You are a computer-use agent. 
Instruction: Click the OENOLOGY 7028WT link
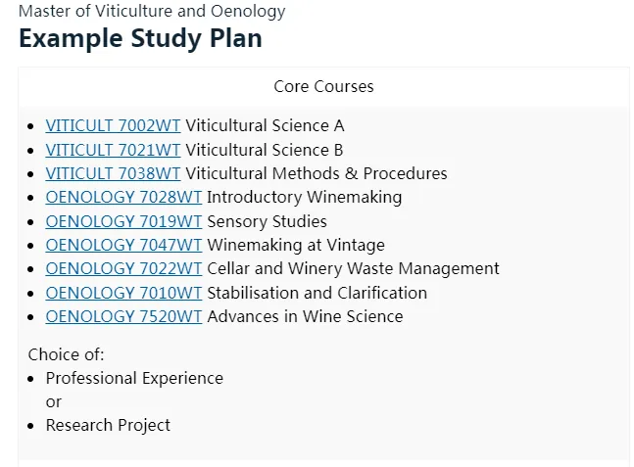(123, 197)
